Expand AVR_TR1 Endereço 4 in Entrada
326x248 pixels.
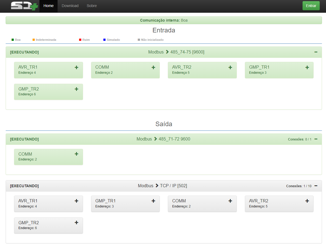coord(76,67)
